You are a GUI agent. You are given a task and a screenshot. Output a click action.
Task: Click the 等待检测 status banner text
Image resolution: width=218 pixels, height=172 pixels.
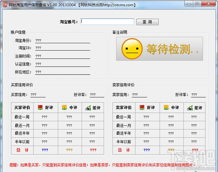pos(172,49)
